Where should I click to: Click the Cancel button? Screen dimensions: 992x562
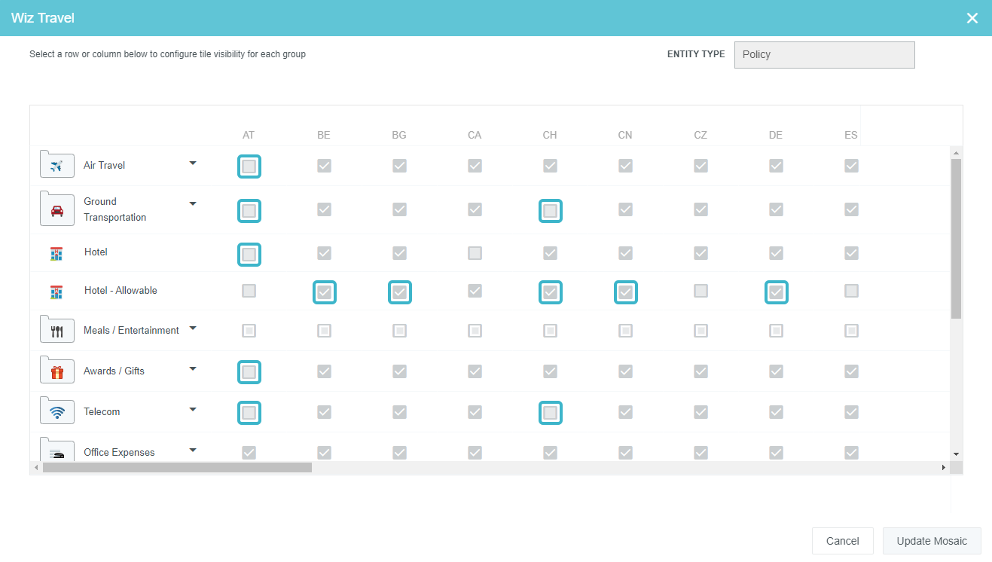pyautogui.click(x=842, y=541)
